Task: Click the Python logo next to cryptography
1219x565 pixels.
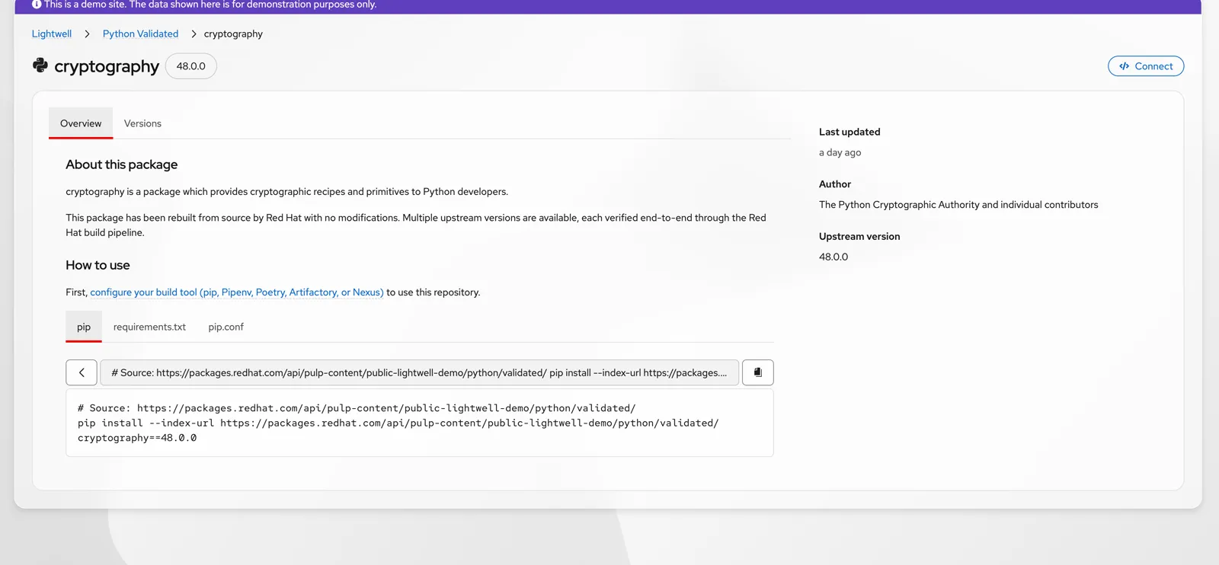Action: pyautogui.click(x=40, y=65)
